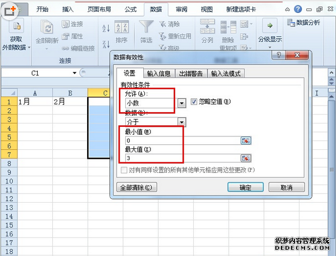Click range selector for minimum value
Image resolution: width=336 pixels, height=256 pixels.
click(x=246, y=140)
